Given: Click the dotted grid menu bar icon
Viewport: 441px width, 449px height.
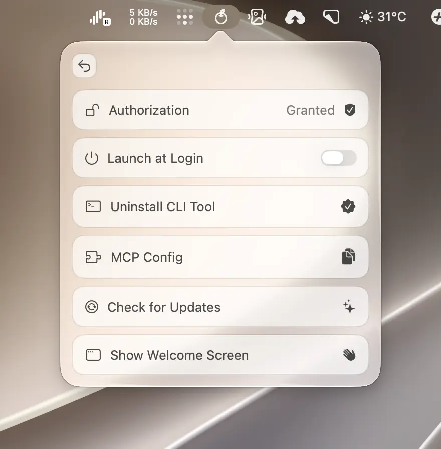Looking at the screenshot, I should tap(185, 17).
